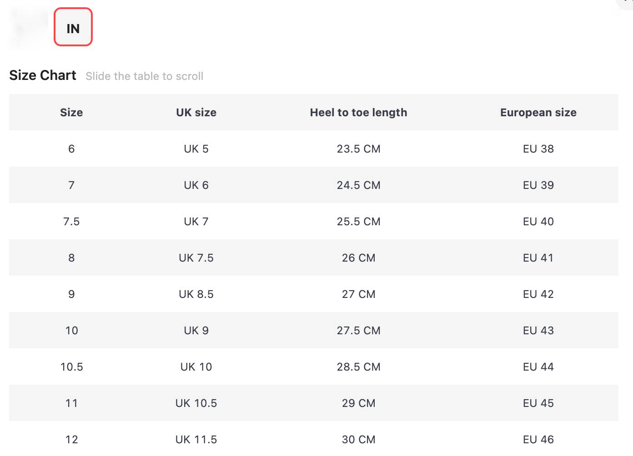633x456 pixels.
Task: Click the 25.5 CM length cell
Action: pyautogui.click(x=358, y=222)
